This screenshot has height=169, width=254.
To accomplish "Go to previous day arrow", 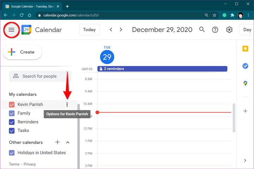I will [x=111, y=30].
